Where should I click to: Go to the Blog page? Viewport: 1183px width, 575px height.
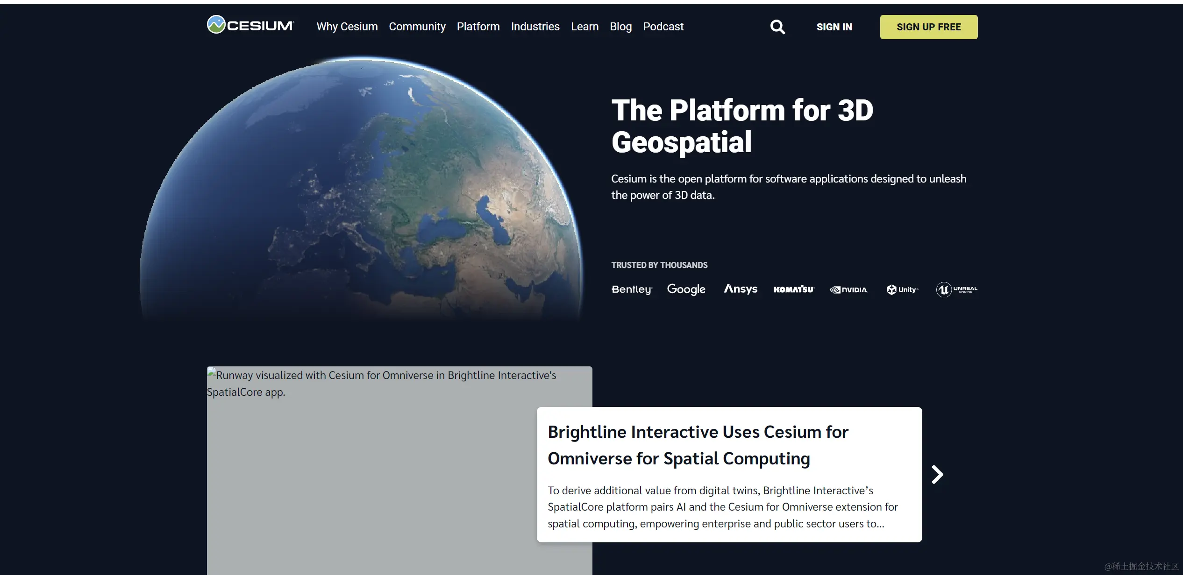click(x=620, y=27)
